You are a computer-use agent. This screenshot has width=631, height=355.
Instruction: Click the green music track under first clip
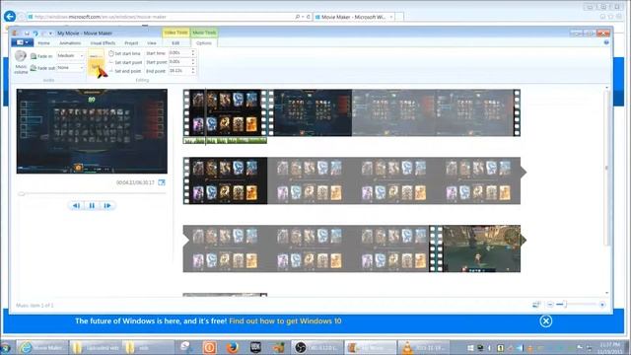pyautogui.click(x=225, y=140)
